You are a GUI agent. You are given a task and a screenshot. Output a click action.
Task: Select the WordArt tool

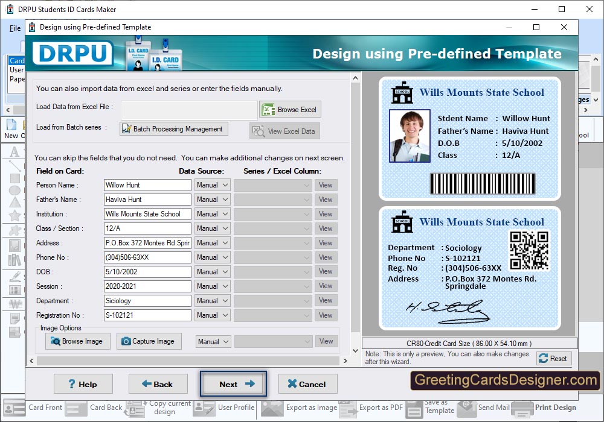pos(14,304)
